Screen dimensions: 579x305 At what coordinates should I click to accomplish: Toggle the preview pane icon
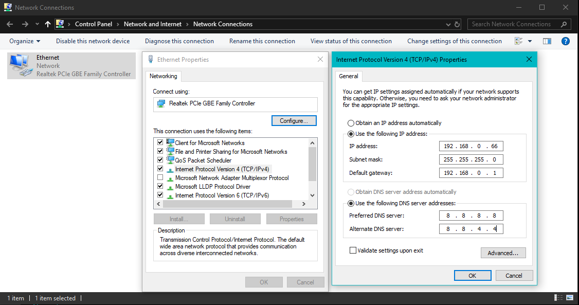tap(547, 41)
